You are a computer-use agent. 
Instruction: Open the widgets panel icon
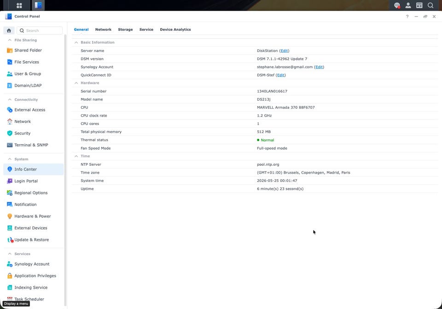(x=419, y=6)
